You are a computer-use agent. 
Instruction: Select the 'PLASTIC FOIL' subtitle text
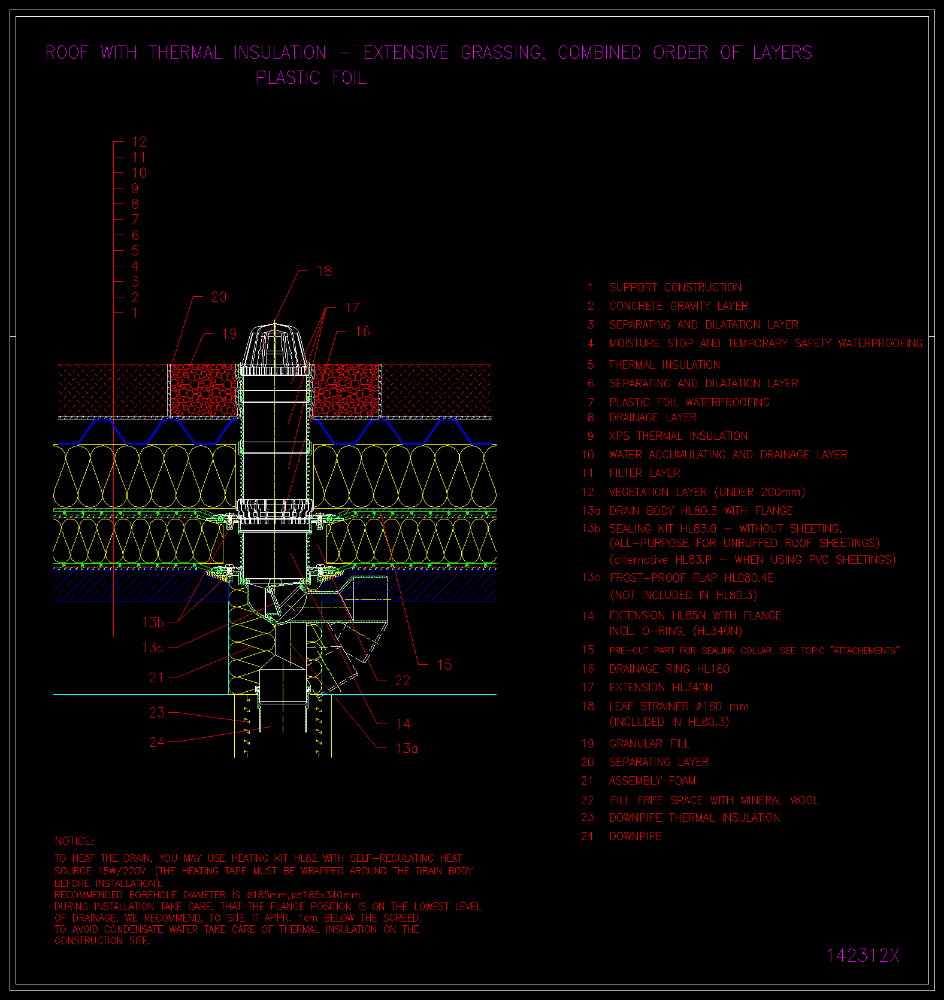tap(311, 78)
